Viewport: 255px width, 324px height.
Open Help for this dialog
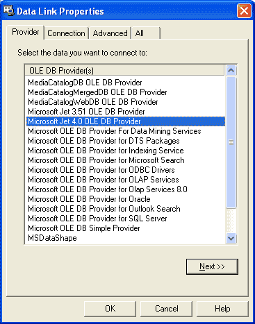click(x=222, y=309)
